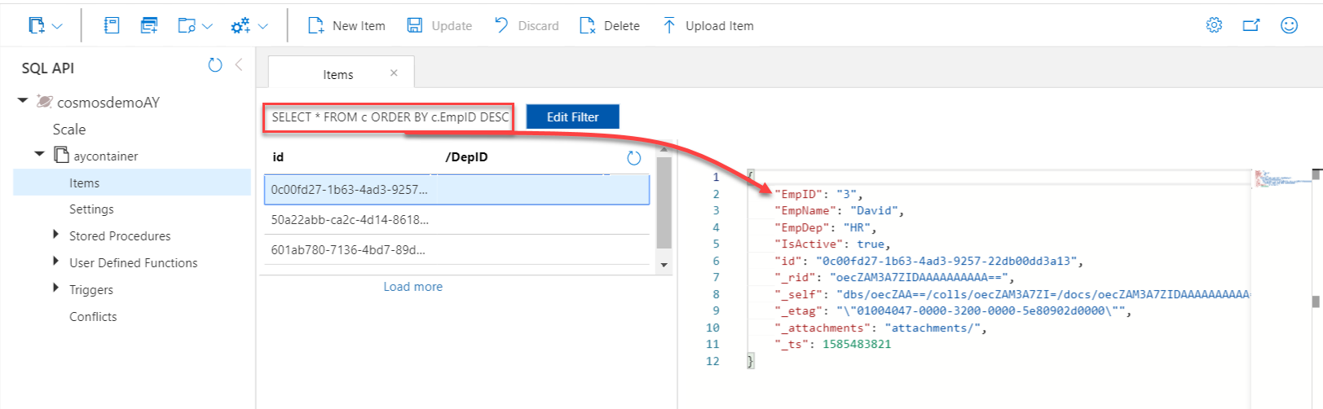Open the New Container dropdown arrow

coord(57,27)
